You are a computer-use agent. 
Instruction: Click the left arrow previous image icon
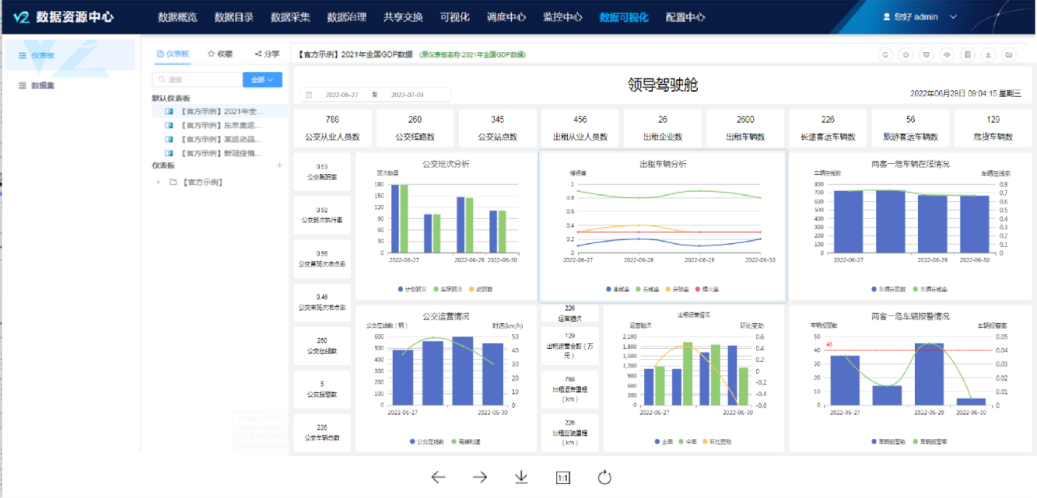click(438, 477)
